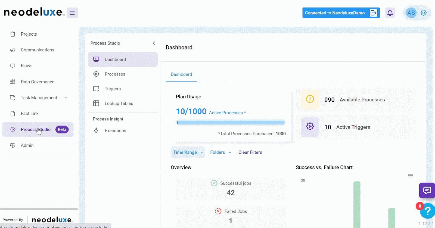Expand the Task Management submenu
435x228 pixels.
click(66, 98)
